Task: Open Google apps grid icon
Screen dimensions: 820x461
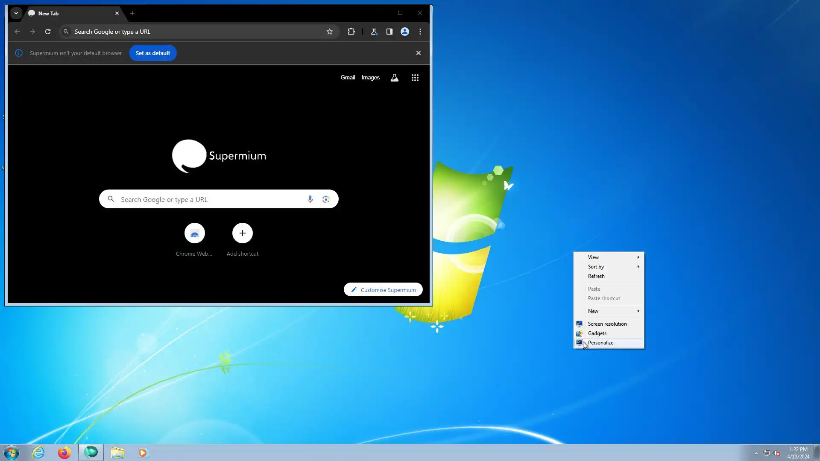Action: (x=415, y=78)
